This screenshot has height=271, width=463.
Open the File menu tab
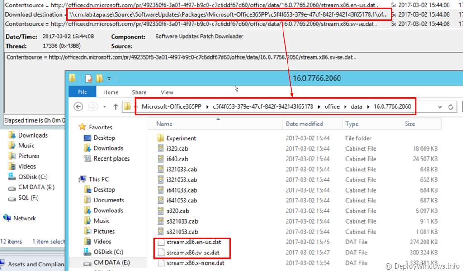[82, 92]
